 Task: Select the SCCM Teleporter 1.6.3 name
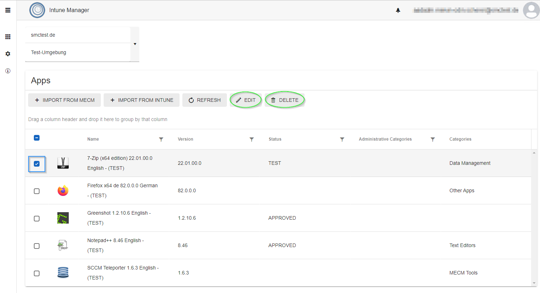[123, 273]
